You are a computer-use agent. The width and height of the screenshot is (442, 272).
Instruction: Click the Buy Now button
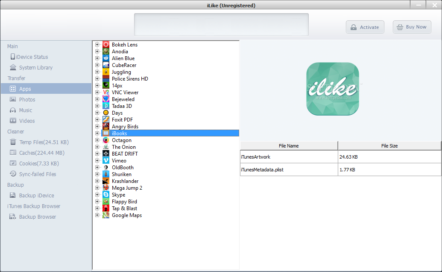tap(412, 27)
